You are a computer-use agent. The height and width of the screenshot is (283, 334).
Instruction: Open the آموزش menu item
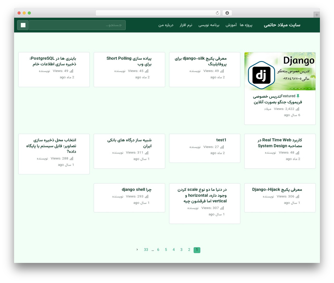[231, 25]
